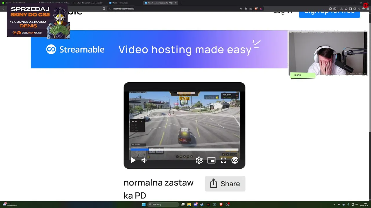This screenshot has height=208, width=371.
Task: Open the Brave Shields lion icon
Action: (x=256, y=9)
